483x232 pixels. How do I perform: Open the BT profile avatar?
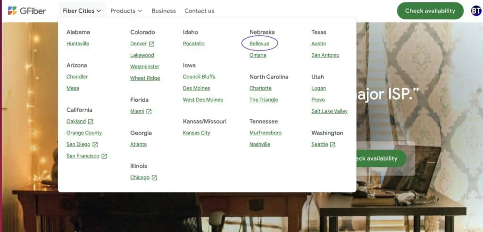pyautogui.click(x=476, y=11)
